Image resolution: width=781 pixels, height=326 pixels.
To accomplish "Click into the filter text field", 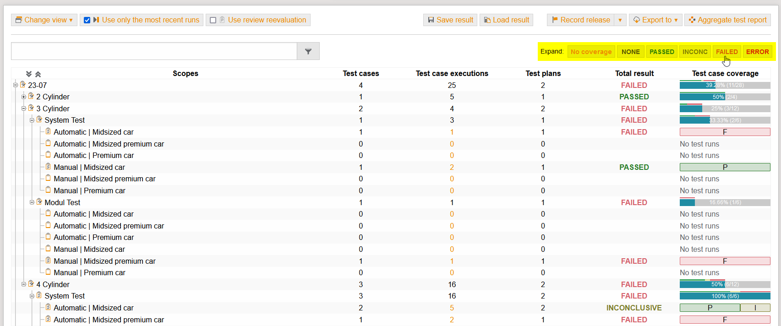I will (x=154, y=51).
